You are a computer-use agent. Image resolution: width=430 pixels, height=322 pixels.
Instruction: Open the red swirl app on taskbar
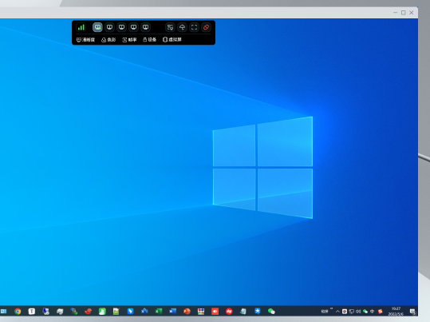[x=88, y=312]
